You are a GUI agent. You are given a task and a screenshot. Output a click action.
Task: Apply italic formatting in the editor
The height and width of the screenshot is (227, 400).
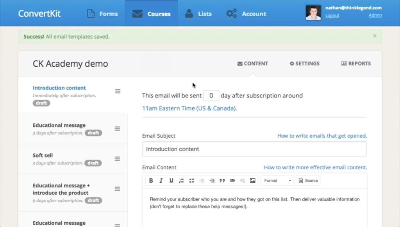pyautogui.click(x=161, y=181)
